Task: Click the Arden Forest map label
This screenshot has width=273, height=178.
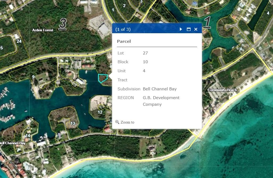Action: coord(43,30)
